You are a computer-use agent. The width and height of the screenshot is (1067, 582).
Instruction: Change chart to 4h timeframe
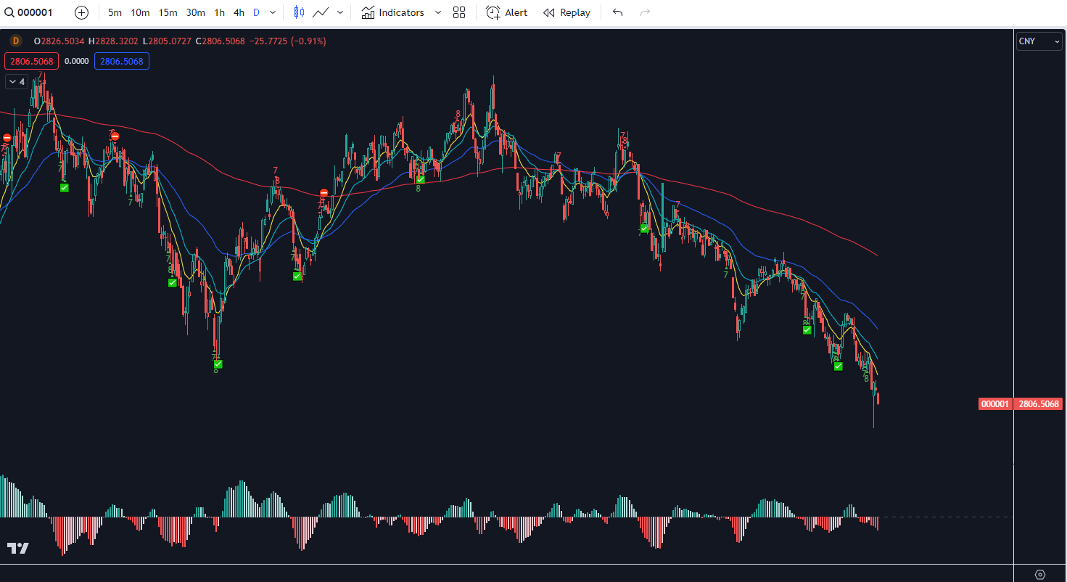click(239, 12)
